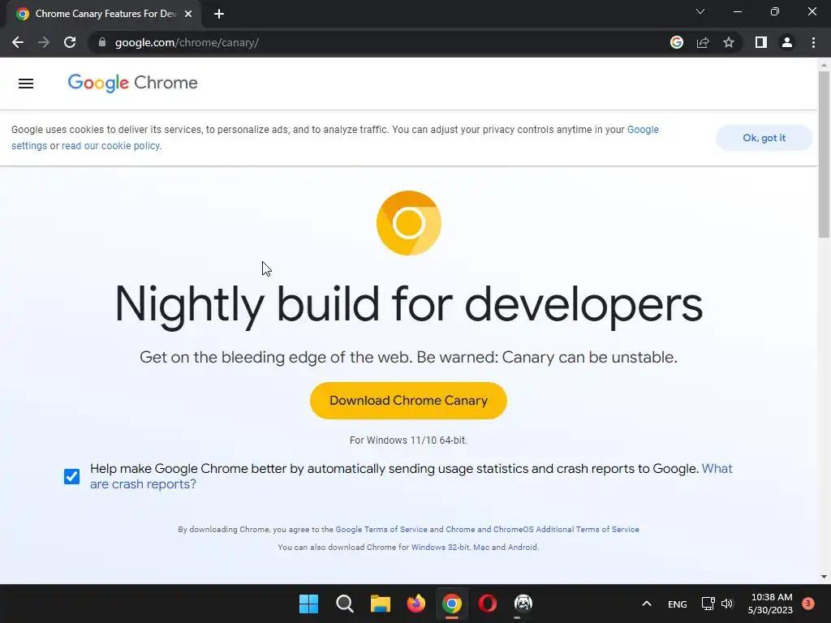This screenshot has width=831, height=623.
Task: Open Chrome and ChromeOS Additional Terms link
Action: coord(542,529)
